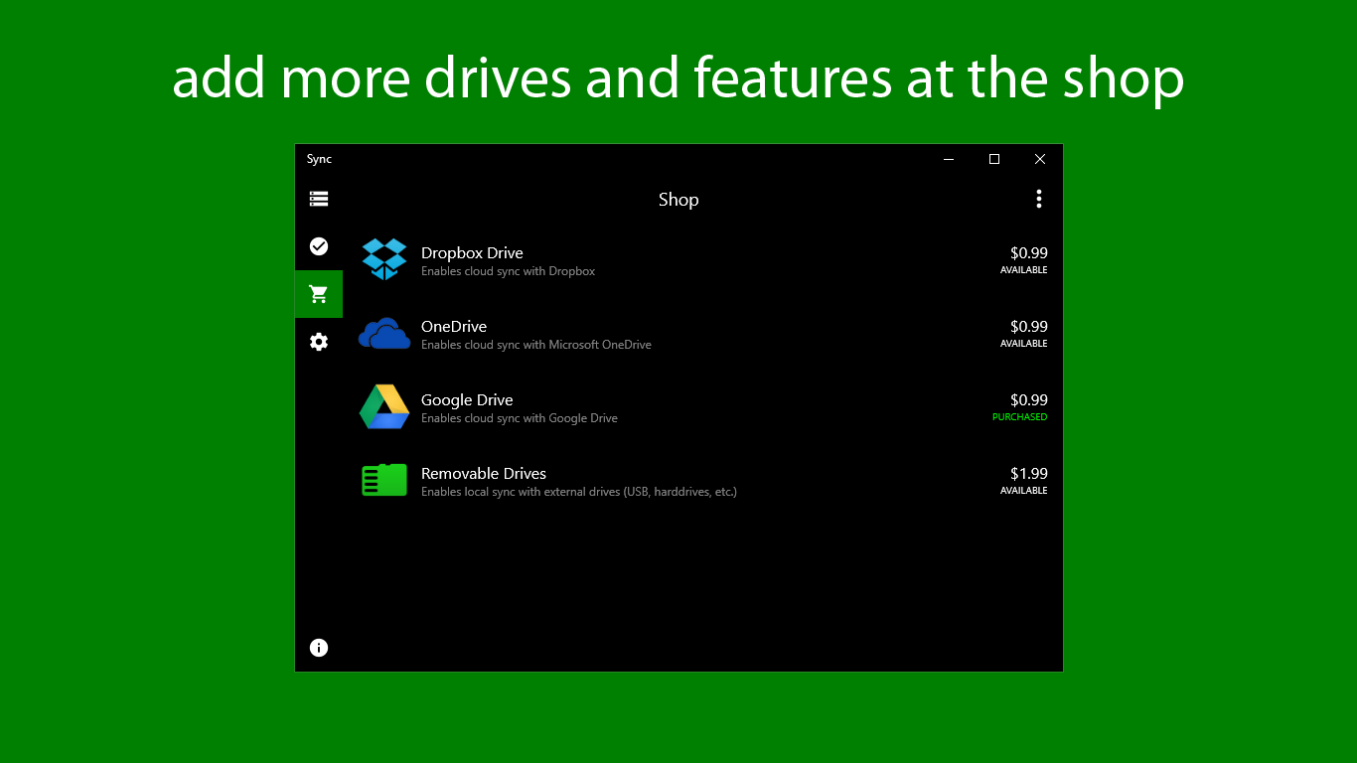
Task: Click AVAILABLE status under OneDrive price
Action: coord(1024,344)
